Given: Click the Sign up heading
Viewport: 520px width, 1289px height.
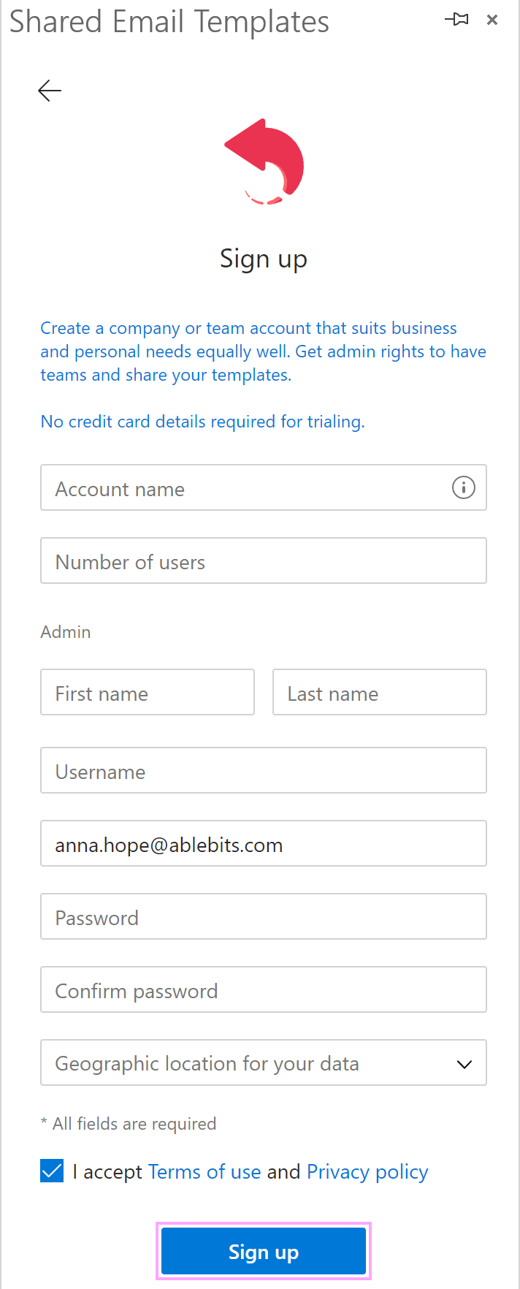Looking at the screenshot, I should [263, 259].
